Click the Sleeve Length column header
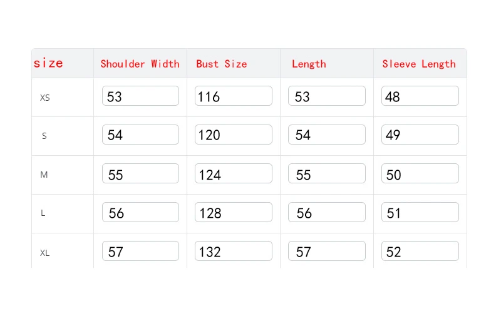 419,64
